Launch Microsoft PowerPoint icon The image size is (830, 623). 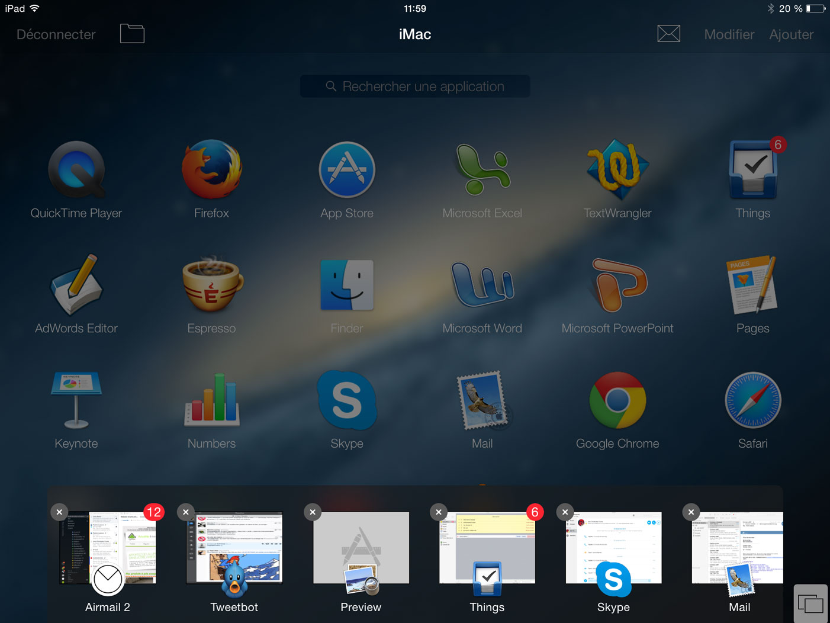click(x=617, y=285)
